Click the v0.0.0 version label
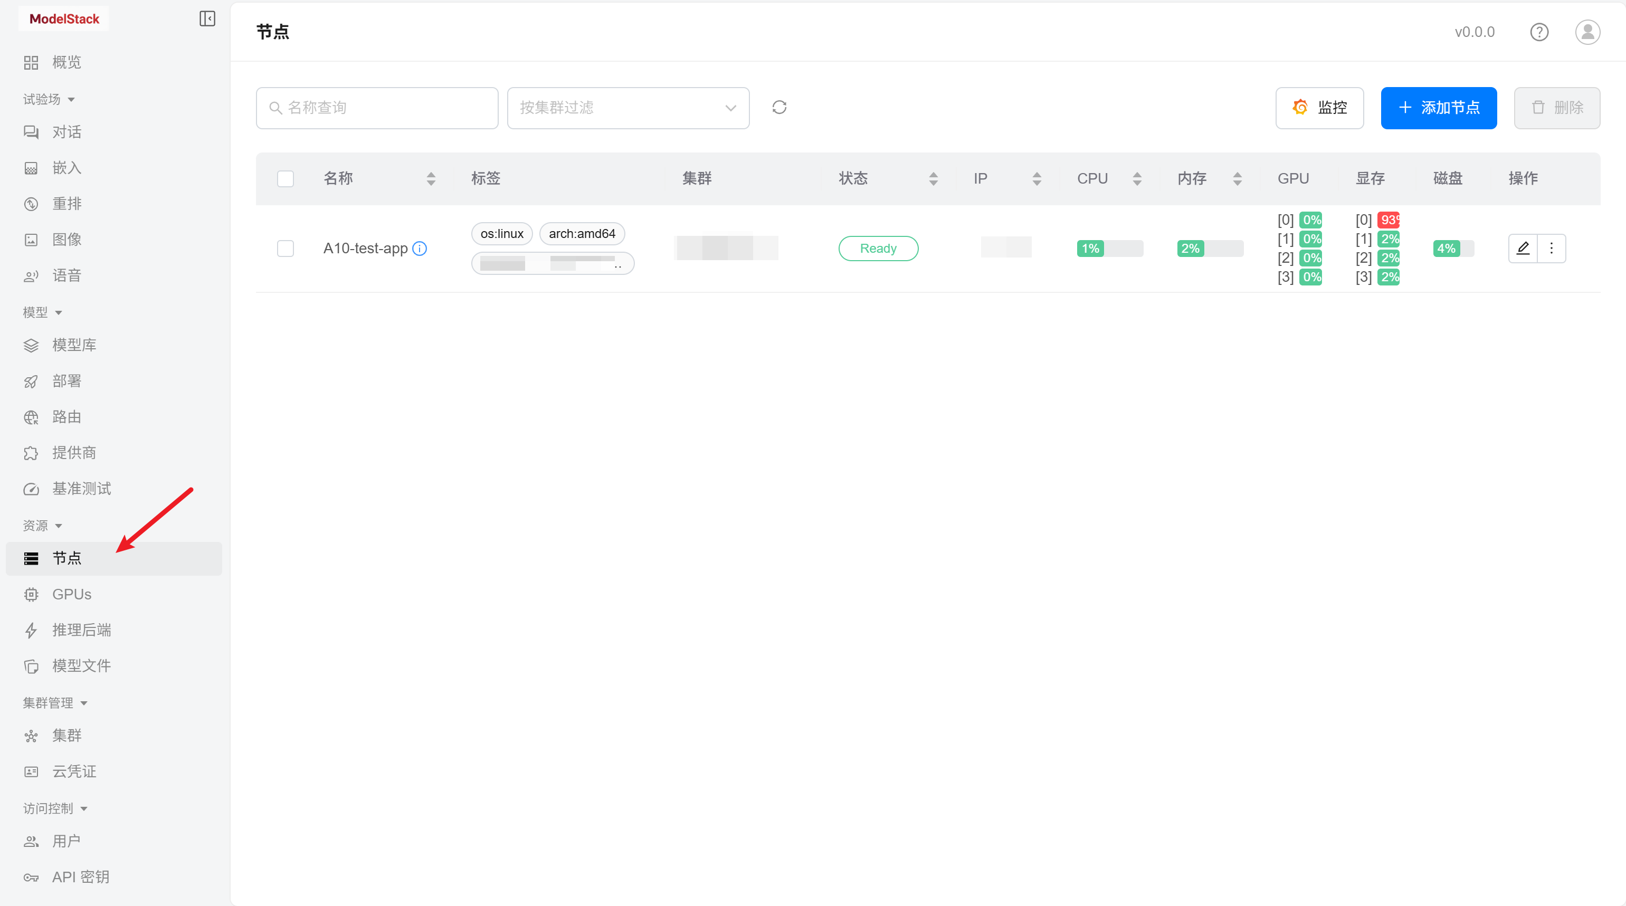Viewport: 1626px width, 906px height. click(x=1475, y=32)
